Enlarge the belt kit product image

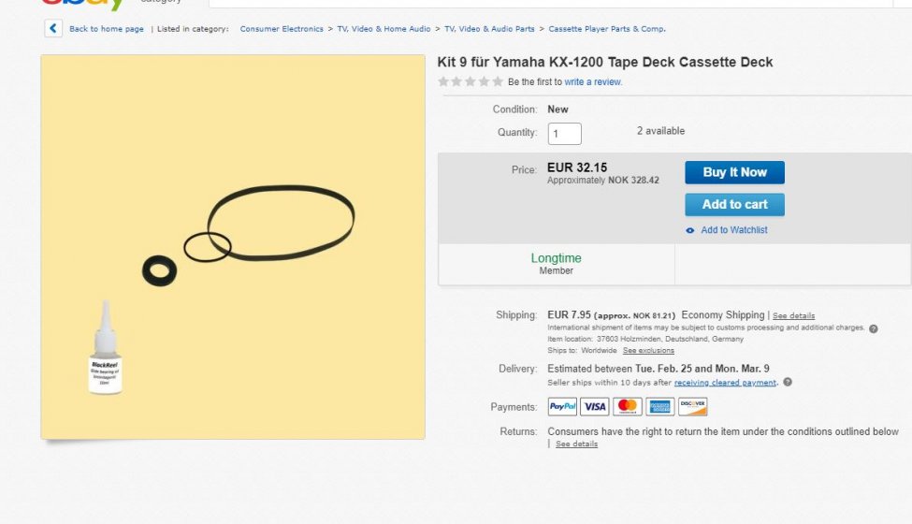point(233,247)
